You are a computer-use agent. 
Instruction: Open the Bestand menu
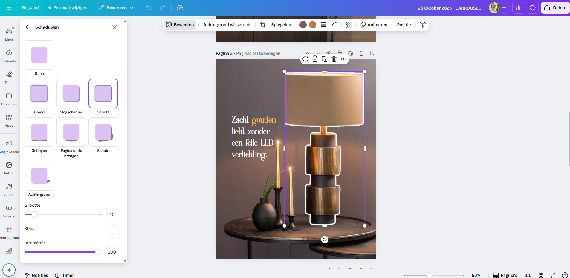30,8
